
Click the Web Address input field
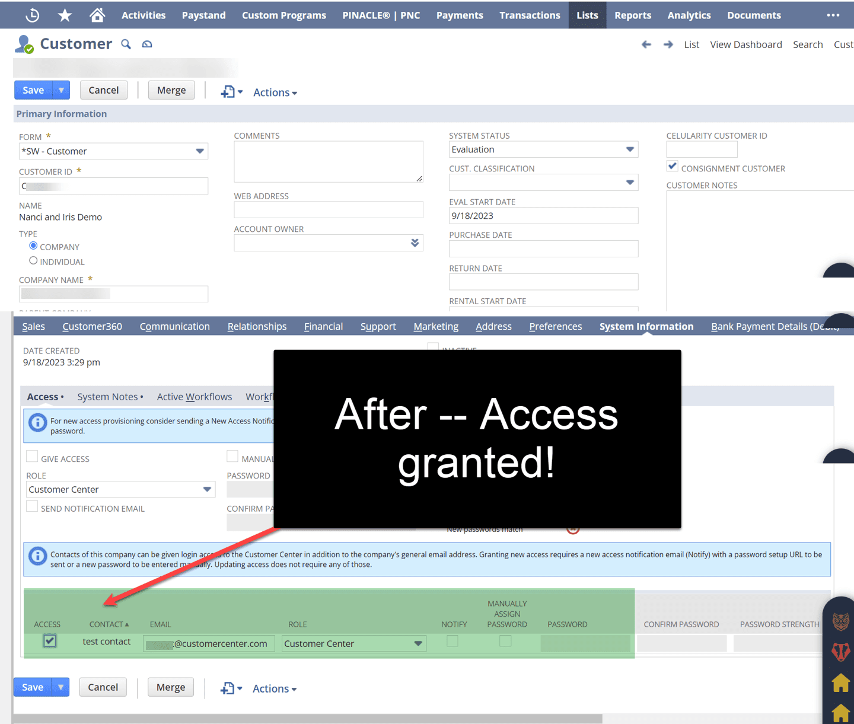(329, 210)
